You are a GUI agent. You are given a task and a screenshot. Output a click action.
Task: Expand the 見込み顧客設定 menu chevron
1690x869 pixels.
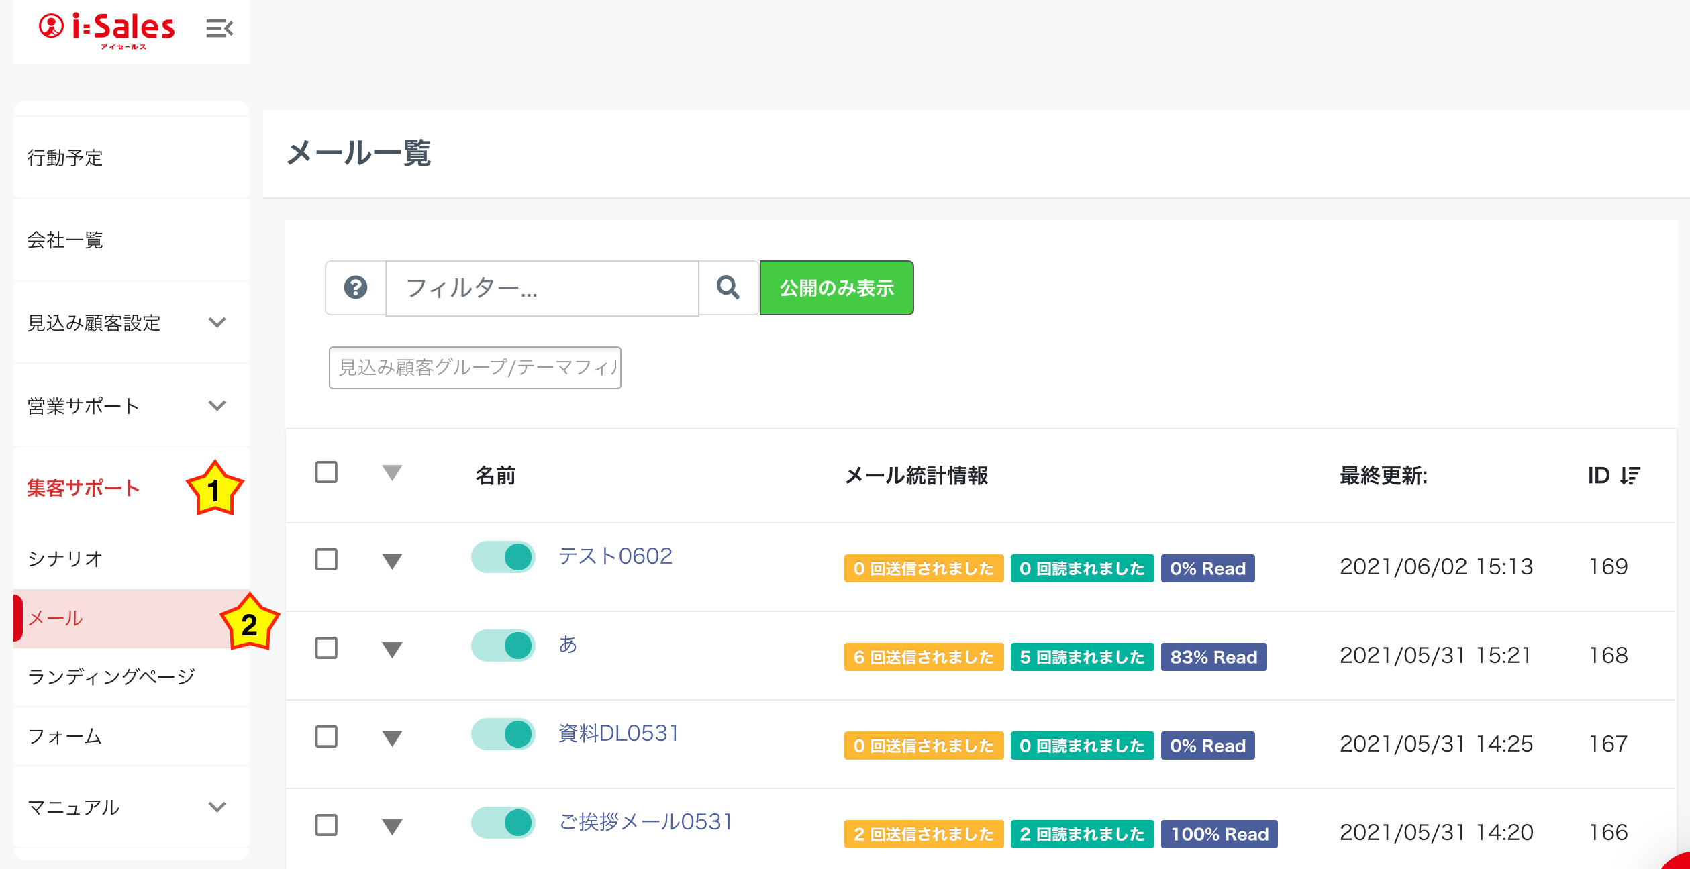217,323
